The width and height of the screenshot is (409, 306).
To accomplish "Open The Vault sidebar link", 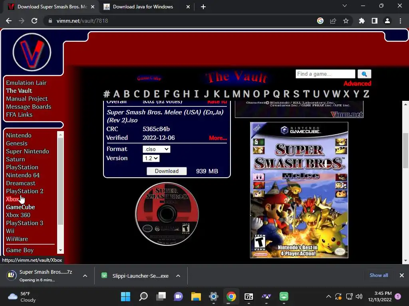I will (x=19, y=91).
